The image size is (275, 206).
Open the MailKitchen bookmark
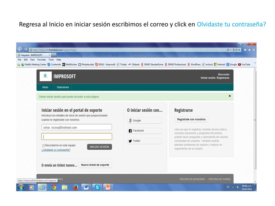[70, 65]
